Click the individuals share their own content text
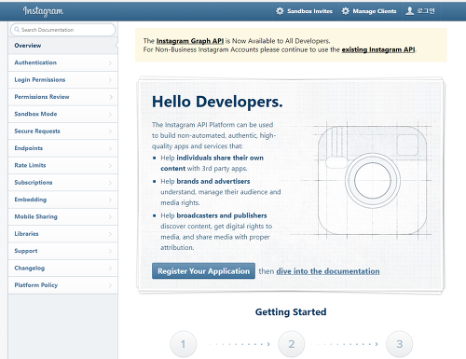The height and width of the screenshot is (359, 466). (212, 163)
